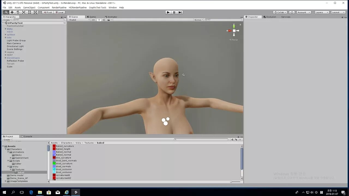Open the Assets menu
349x196 pixels.
click(x=18, y=8)
